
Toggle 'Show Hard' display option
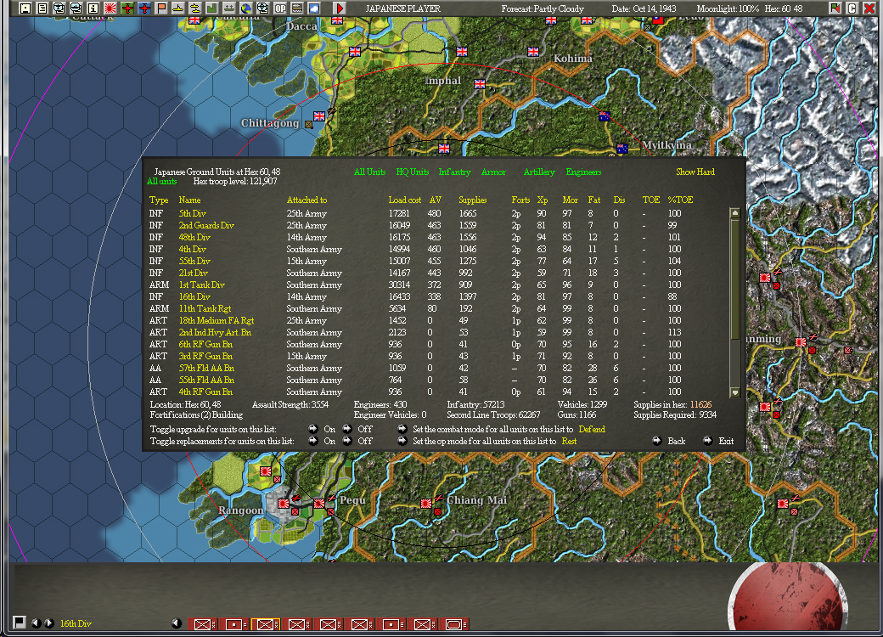click(695, 172)
